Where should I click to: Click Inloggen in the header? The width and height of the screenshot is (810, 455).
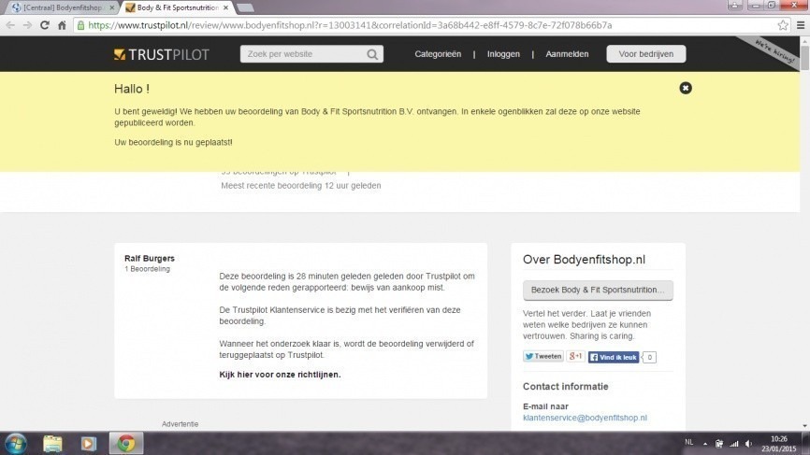click(x=503, y=54)
